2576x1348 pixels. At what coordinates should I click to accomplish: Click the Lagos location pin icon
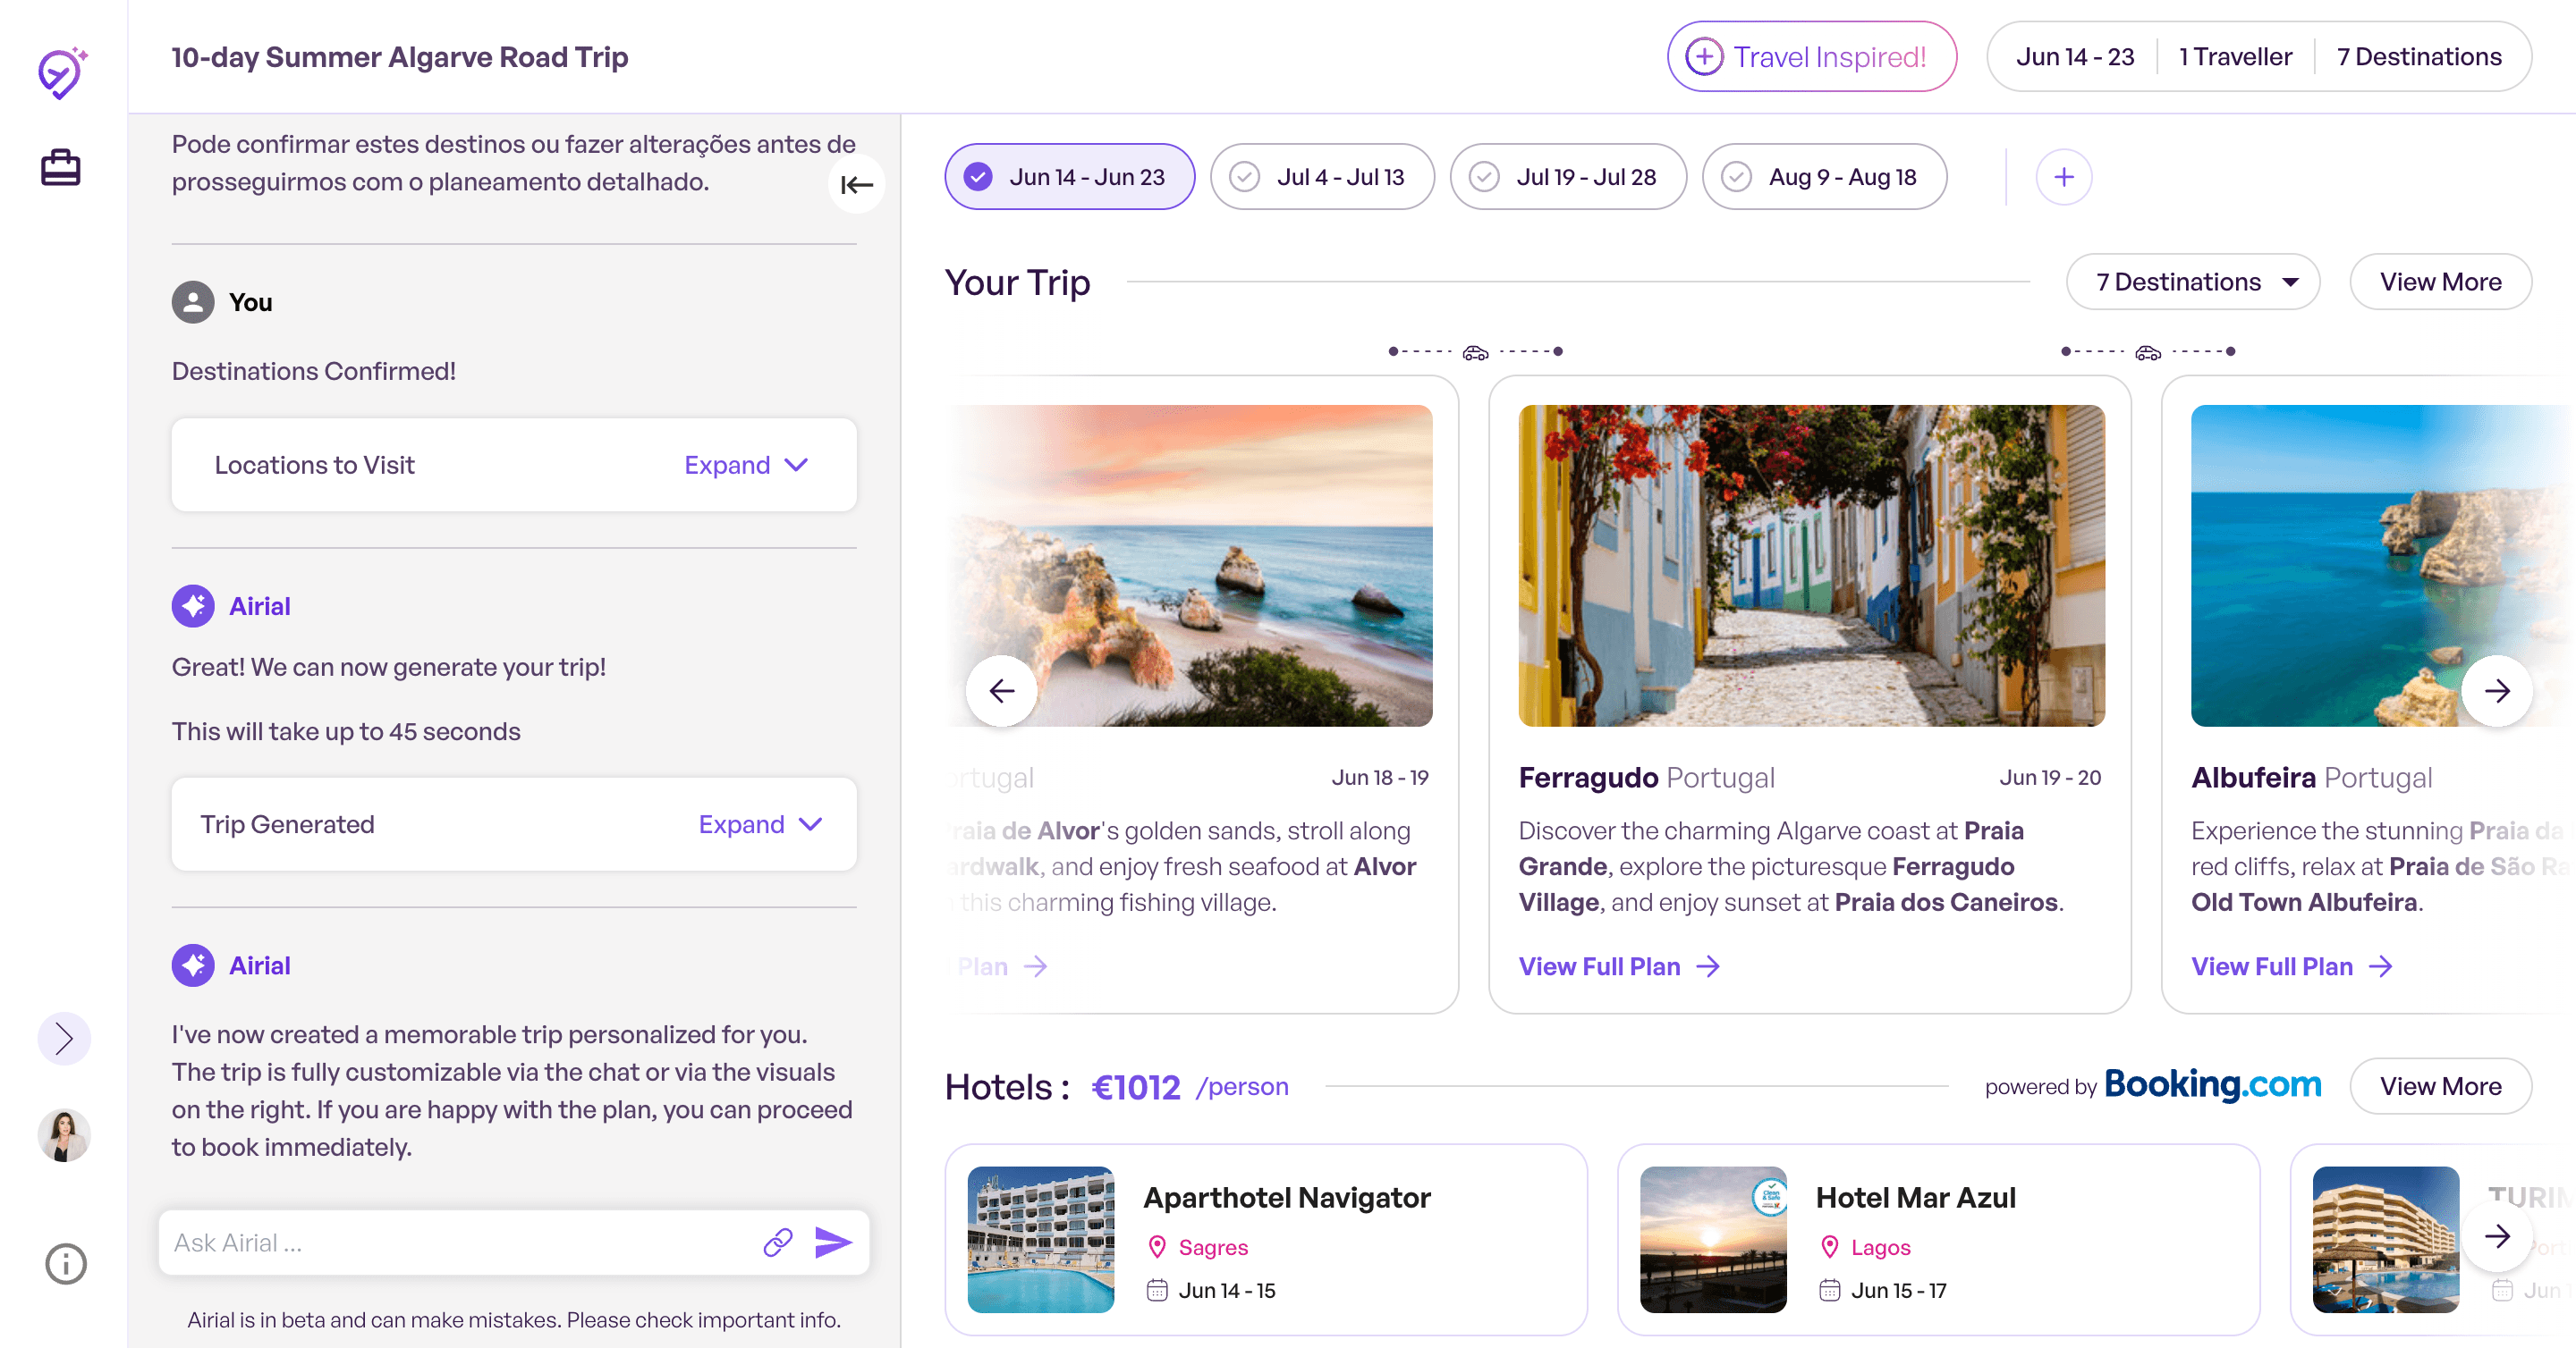click(x=1830, y=1247)
